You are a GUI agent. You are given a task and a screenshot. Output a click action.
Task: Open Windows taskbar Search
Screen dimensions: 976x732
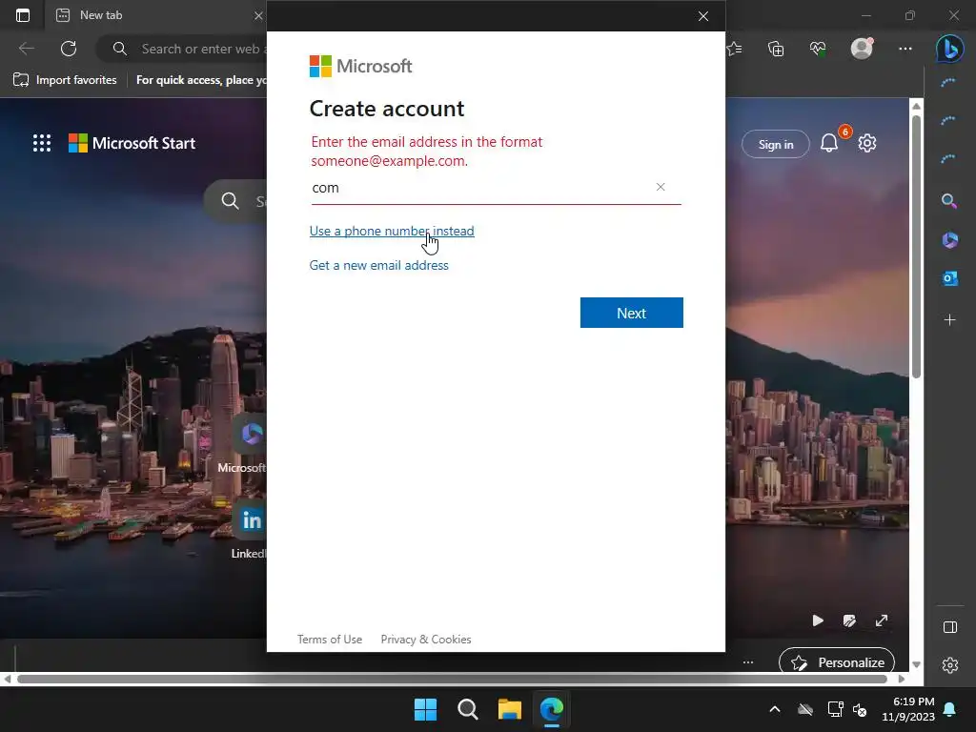(x=467, y=709)
